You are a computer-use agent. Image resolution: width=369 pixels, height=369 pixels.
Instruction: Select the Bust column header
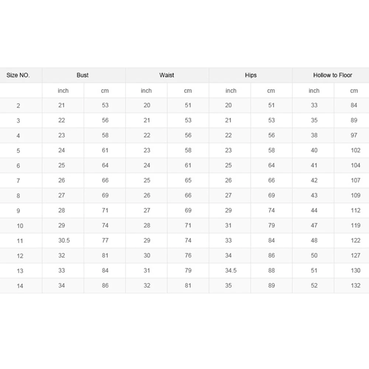click(83, 75)
